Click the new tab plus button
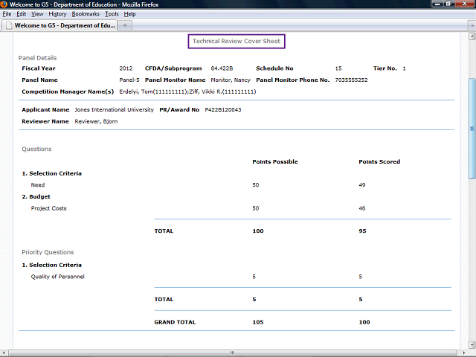Image resolution: width=476 pixels, height=357 pixels. (x=125, y=25)
